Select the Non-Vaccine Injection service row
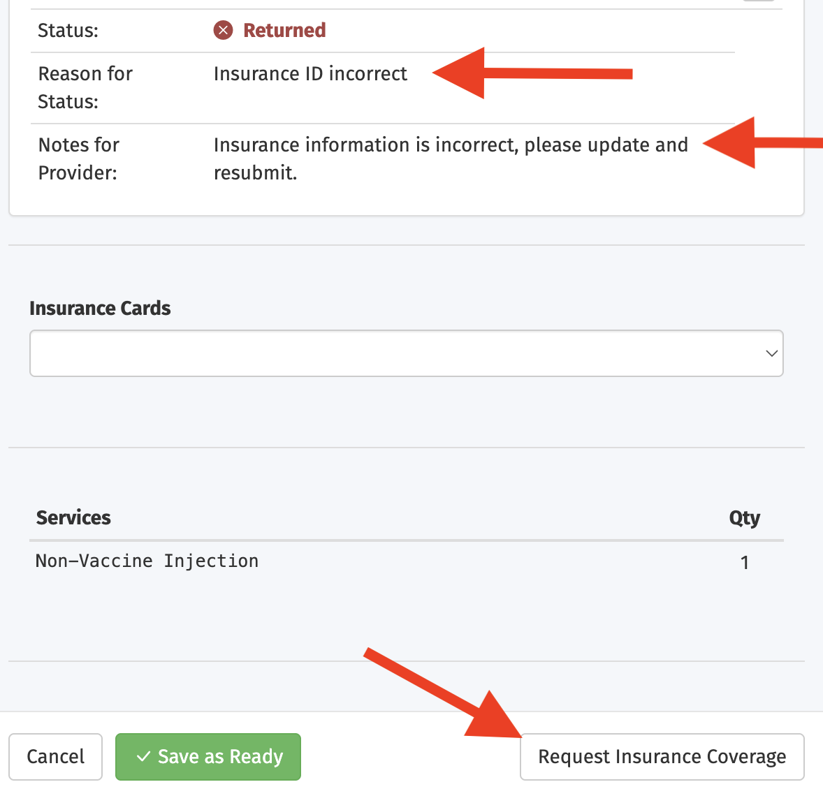This screenshot has width=823, height=789. coord(147,561)
